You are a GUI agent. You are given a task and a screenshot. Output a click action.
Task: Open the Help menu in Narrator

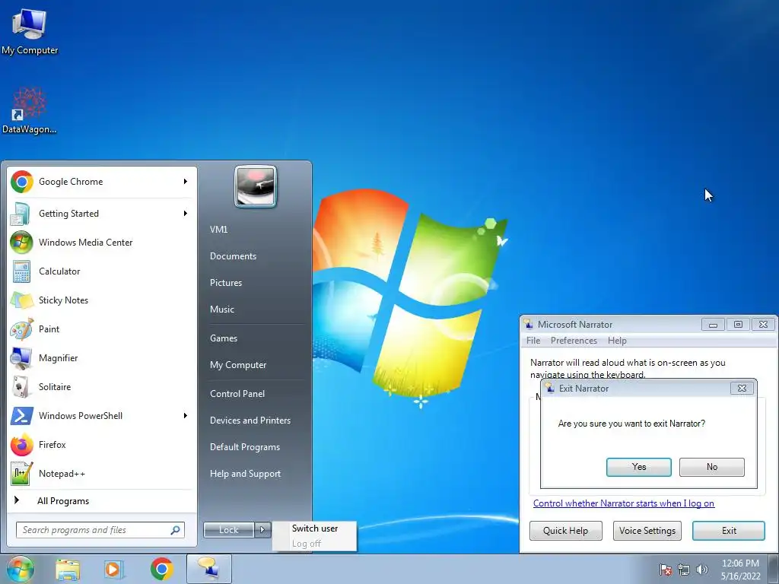pos(617,341)
